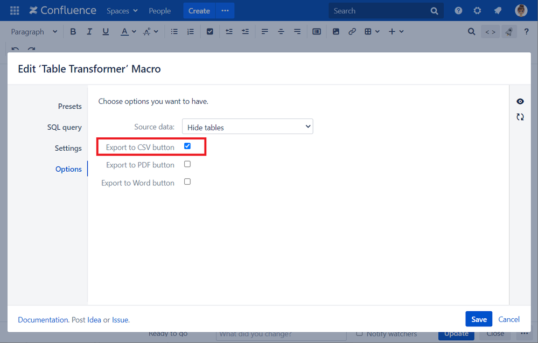Click the user avatar
This screenshot has height=343, width=538.
click(521, 11)
